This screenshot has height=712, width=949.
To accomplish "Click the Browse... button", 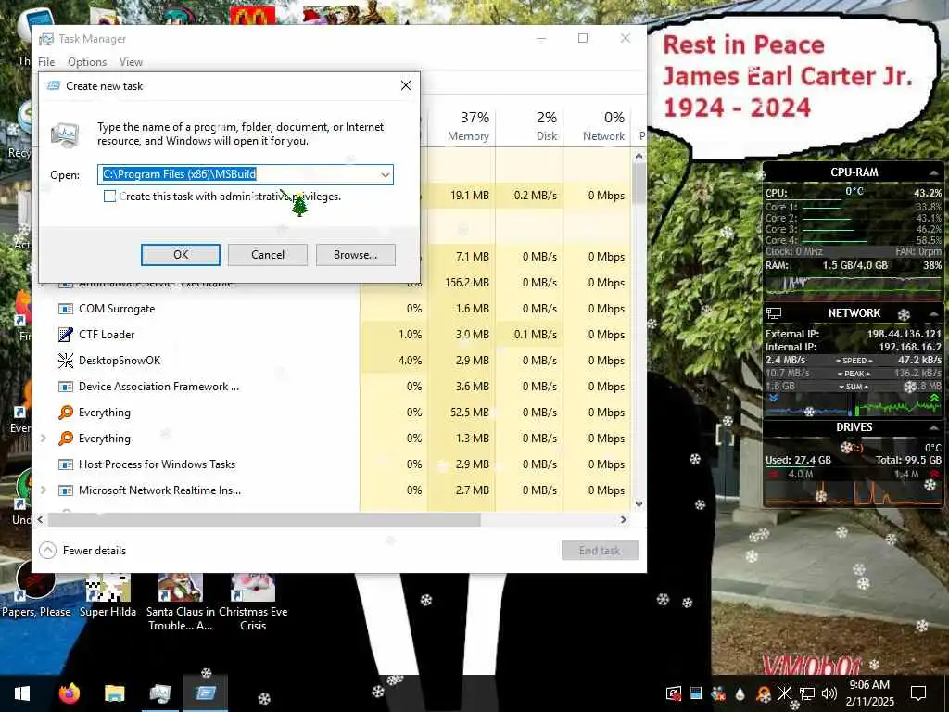I will (355, 255).
